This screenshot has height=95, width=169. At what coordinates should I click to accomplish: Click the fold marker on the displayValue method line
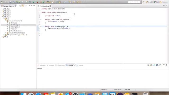41,26
